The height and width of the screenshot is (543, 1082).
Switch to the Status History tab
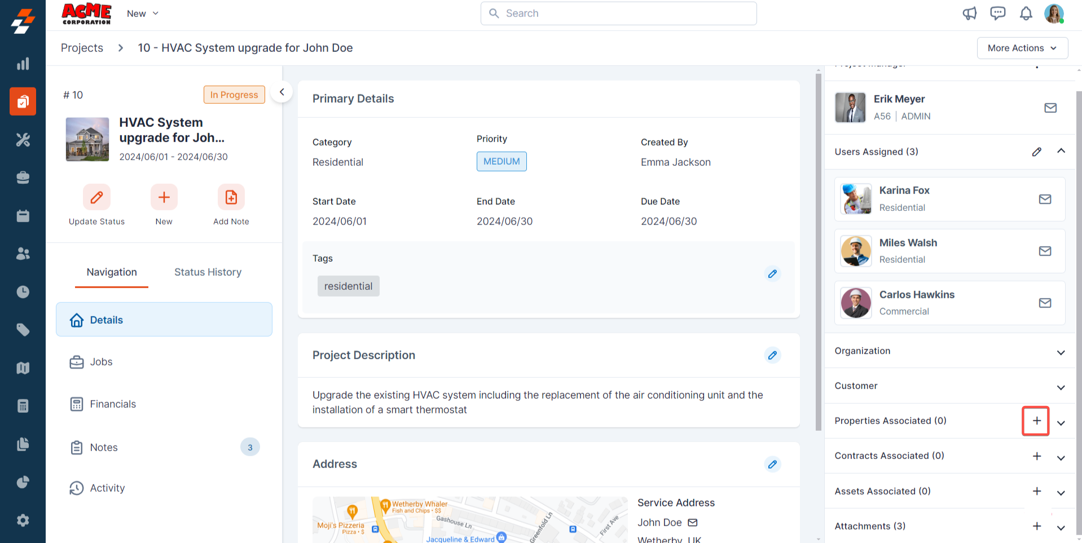(x=208, y=272)
